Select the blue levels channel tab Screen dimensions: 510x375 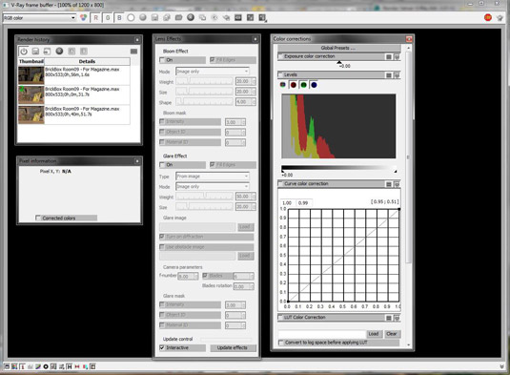tap(314, 85)
